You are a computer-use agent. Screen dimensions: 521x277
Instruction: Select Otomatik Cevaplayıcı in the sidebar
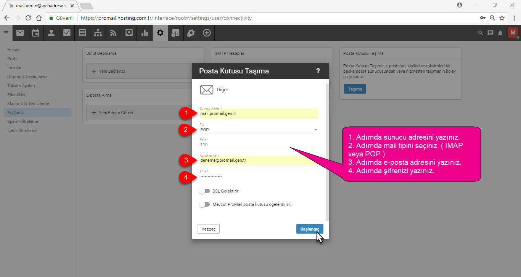[x=27, y=76]
